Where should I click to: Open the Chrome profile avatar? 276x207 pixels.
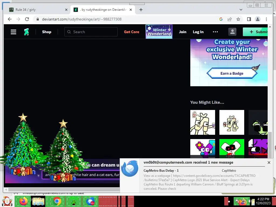tap(257, 19)
